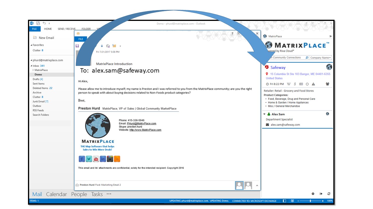Click the MatrixPlace refresh sync icon
The width and height of the screenshot is (373, 209).
[329, 194]
